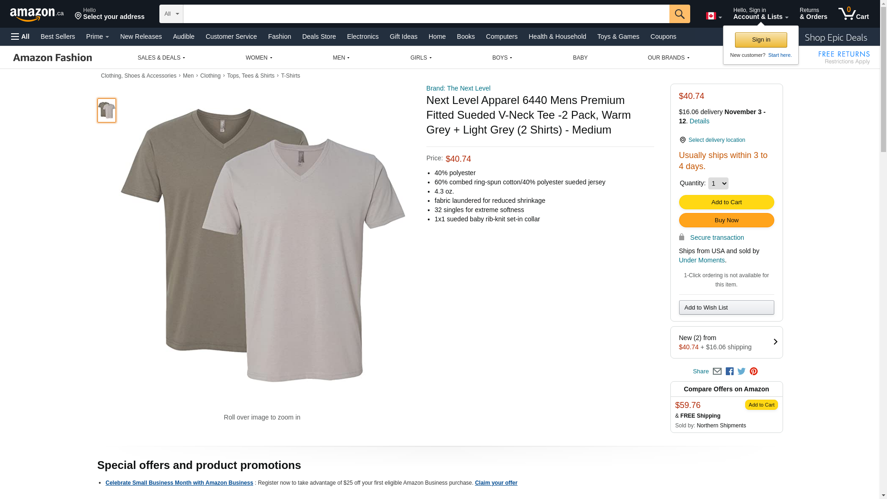
Task: Share product on Facebook icon
Action: click(729, 371)
